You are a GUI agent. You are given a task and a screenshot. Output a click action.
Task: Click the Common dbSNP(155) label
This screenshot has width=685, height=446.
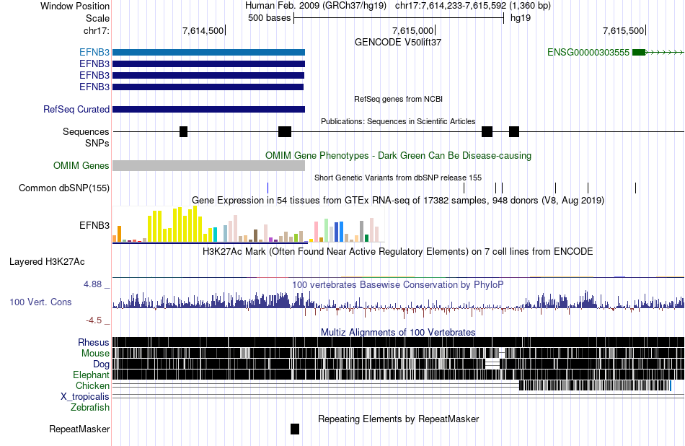pyautogui.click(x=64, y=188)
